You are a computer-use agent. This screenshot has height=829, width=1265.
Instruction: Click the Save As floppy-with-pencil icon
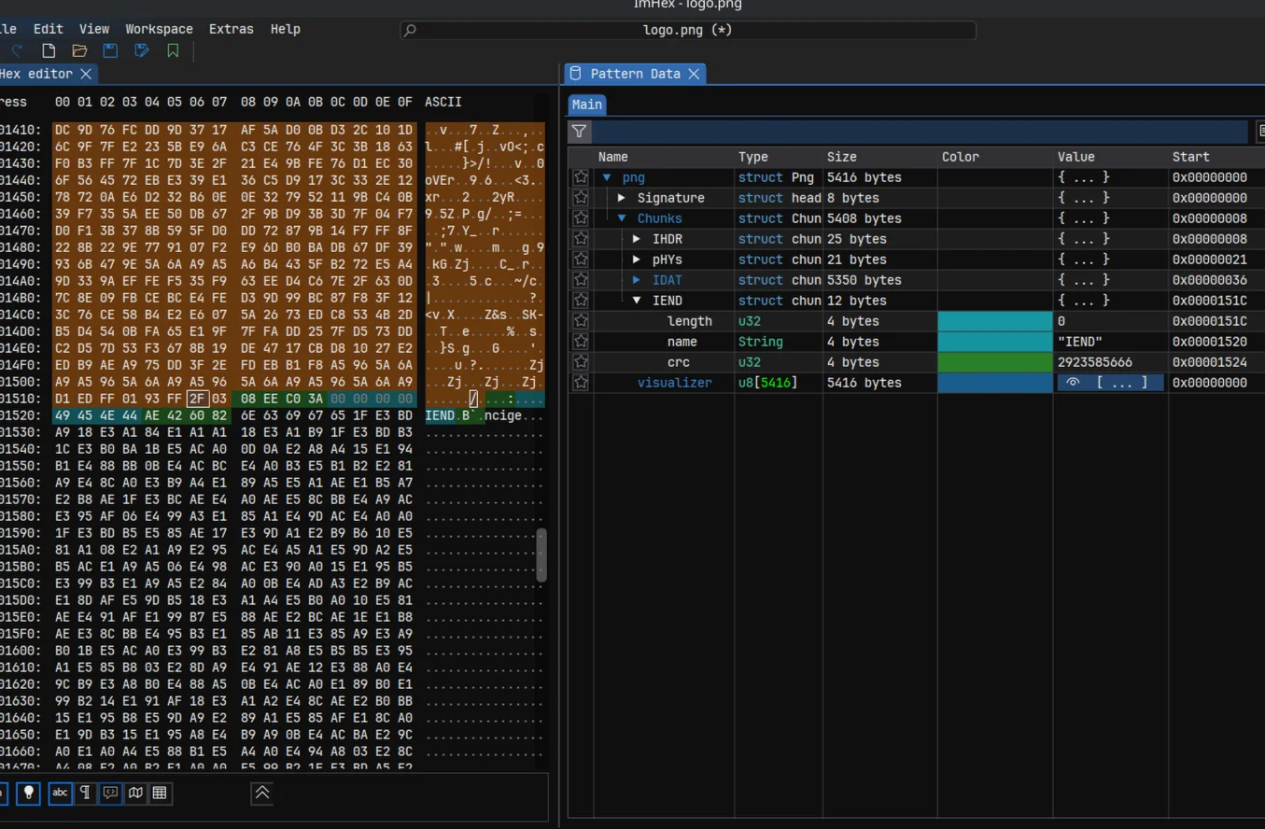(142, 51)
